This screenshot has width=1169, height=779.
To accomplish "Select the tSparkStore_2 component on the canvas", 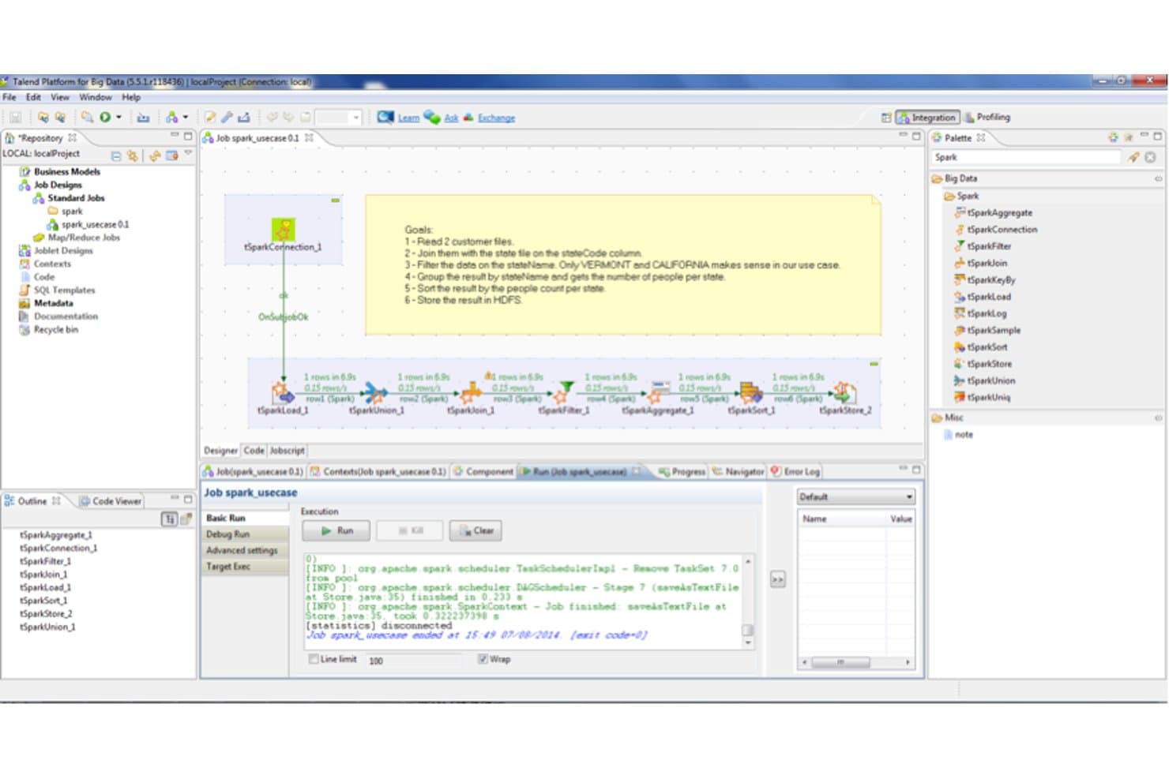I will coord(844,391).
